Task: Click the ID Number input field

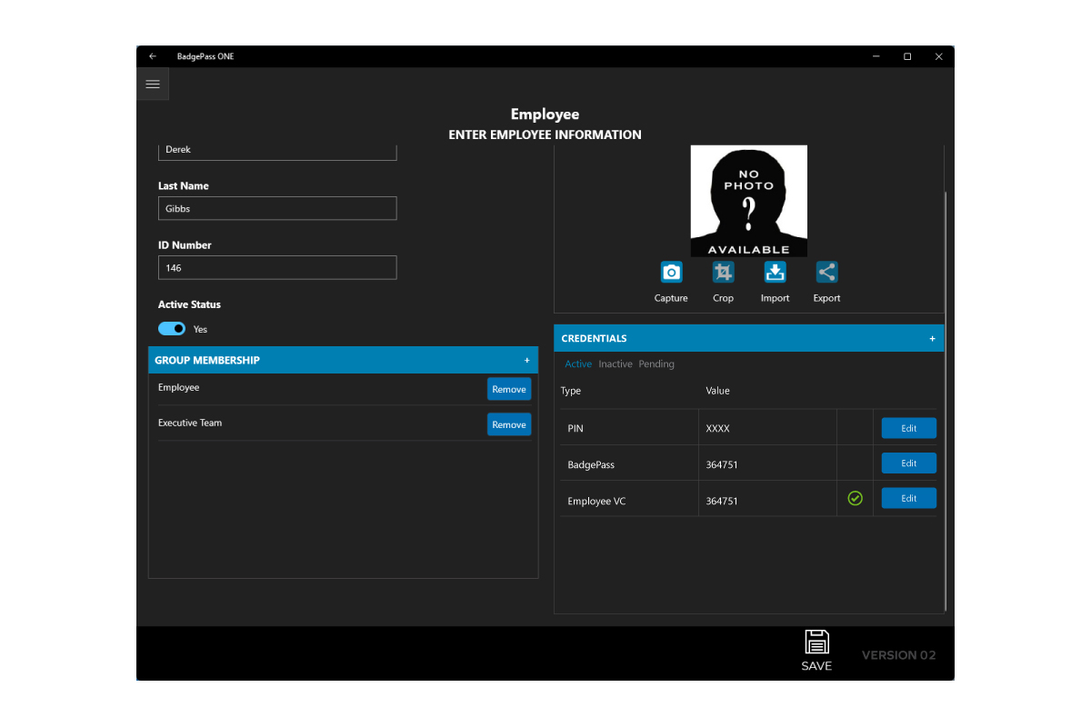Action: pyautogui.click(x=277, y=268)
